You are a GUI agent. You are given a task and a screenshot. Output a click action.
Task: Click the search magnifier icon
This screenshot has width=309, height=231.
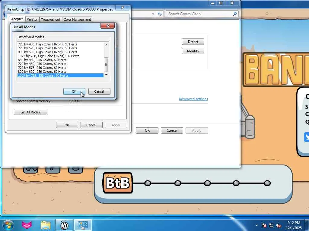[x=235, y=14]
